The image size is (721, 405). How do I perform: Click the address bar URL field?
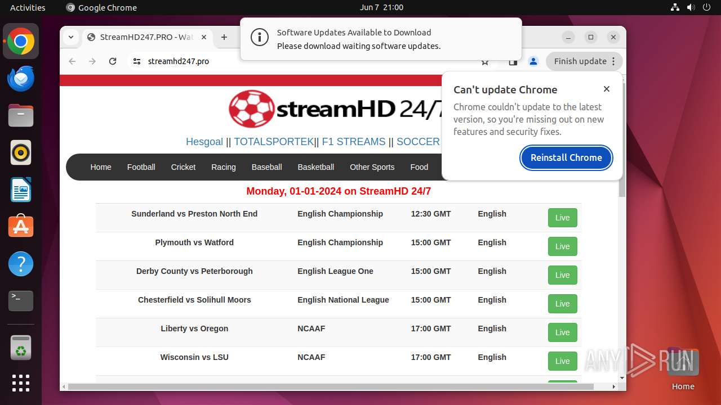[x=310, y=61]
